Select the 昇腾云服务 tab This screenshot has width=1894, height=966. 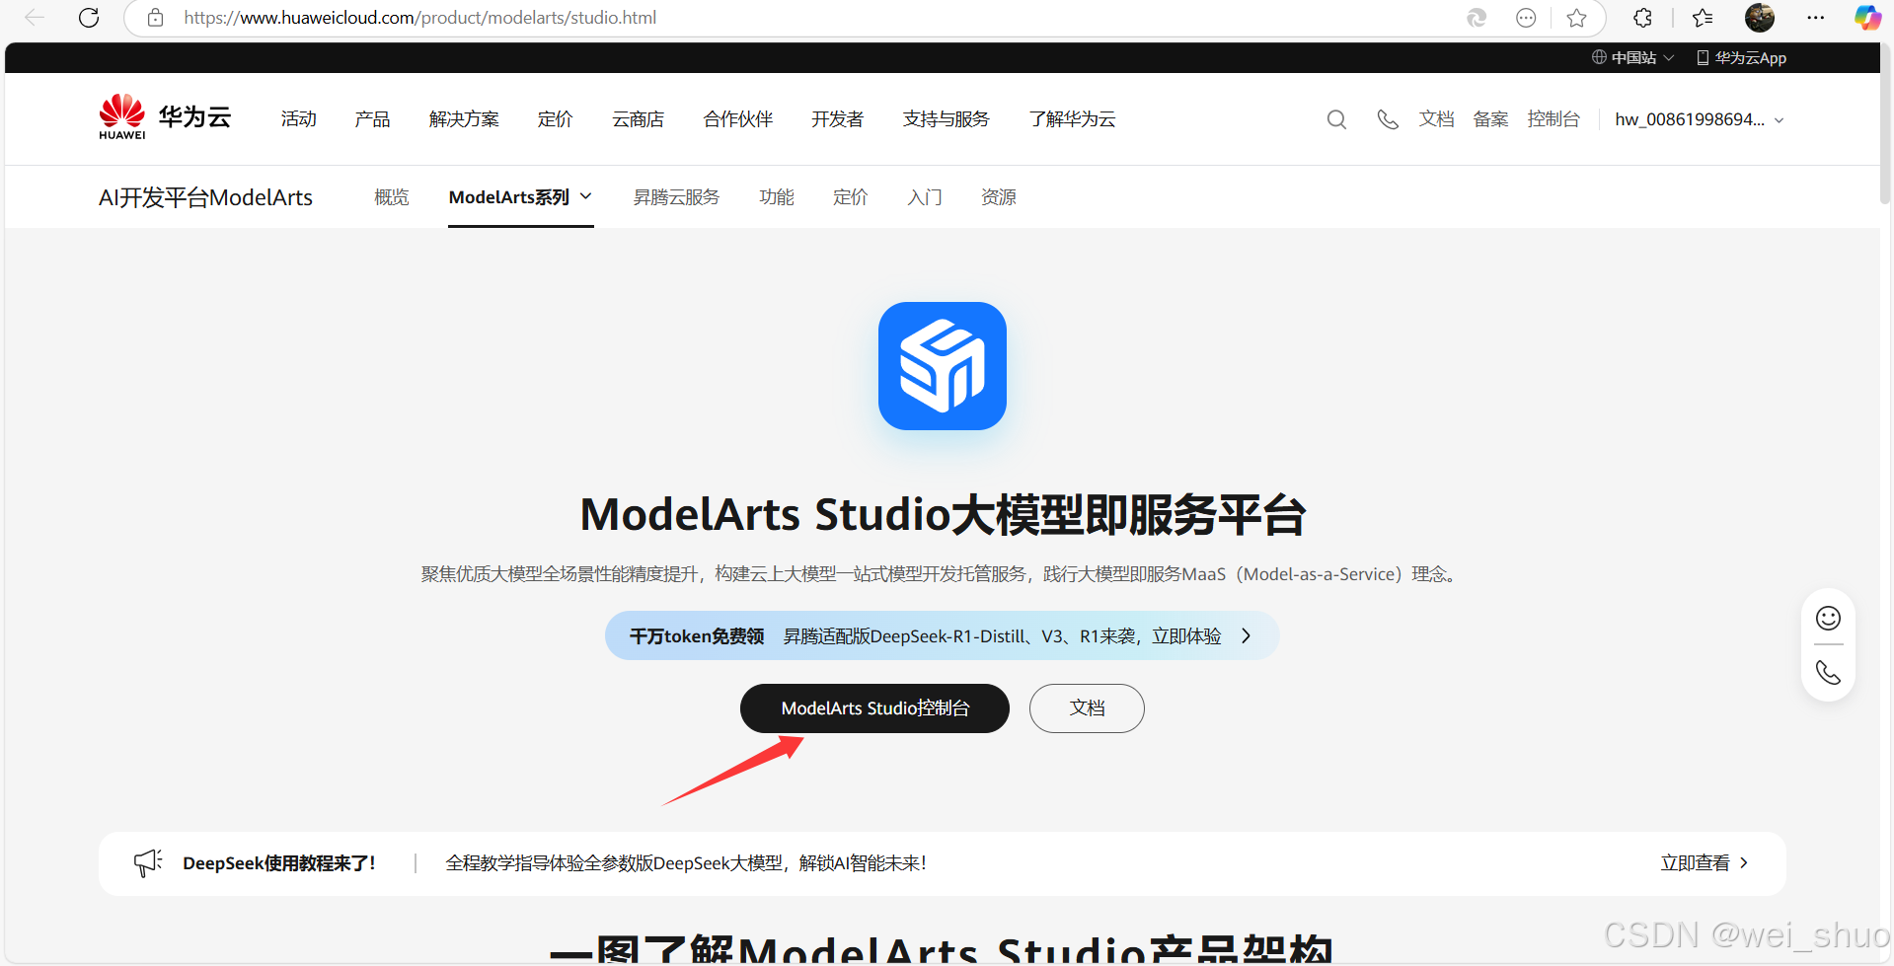click(676, 196)
